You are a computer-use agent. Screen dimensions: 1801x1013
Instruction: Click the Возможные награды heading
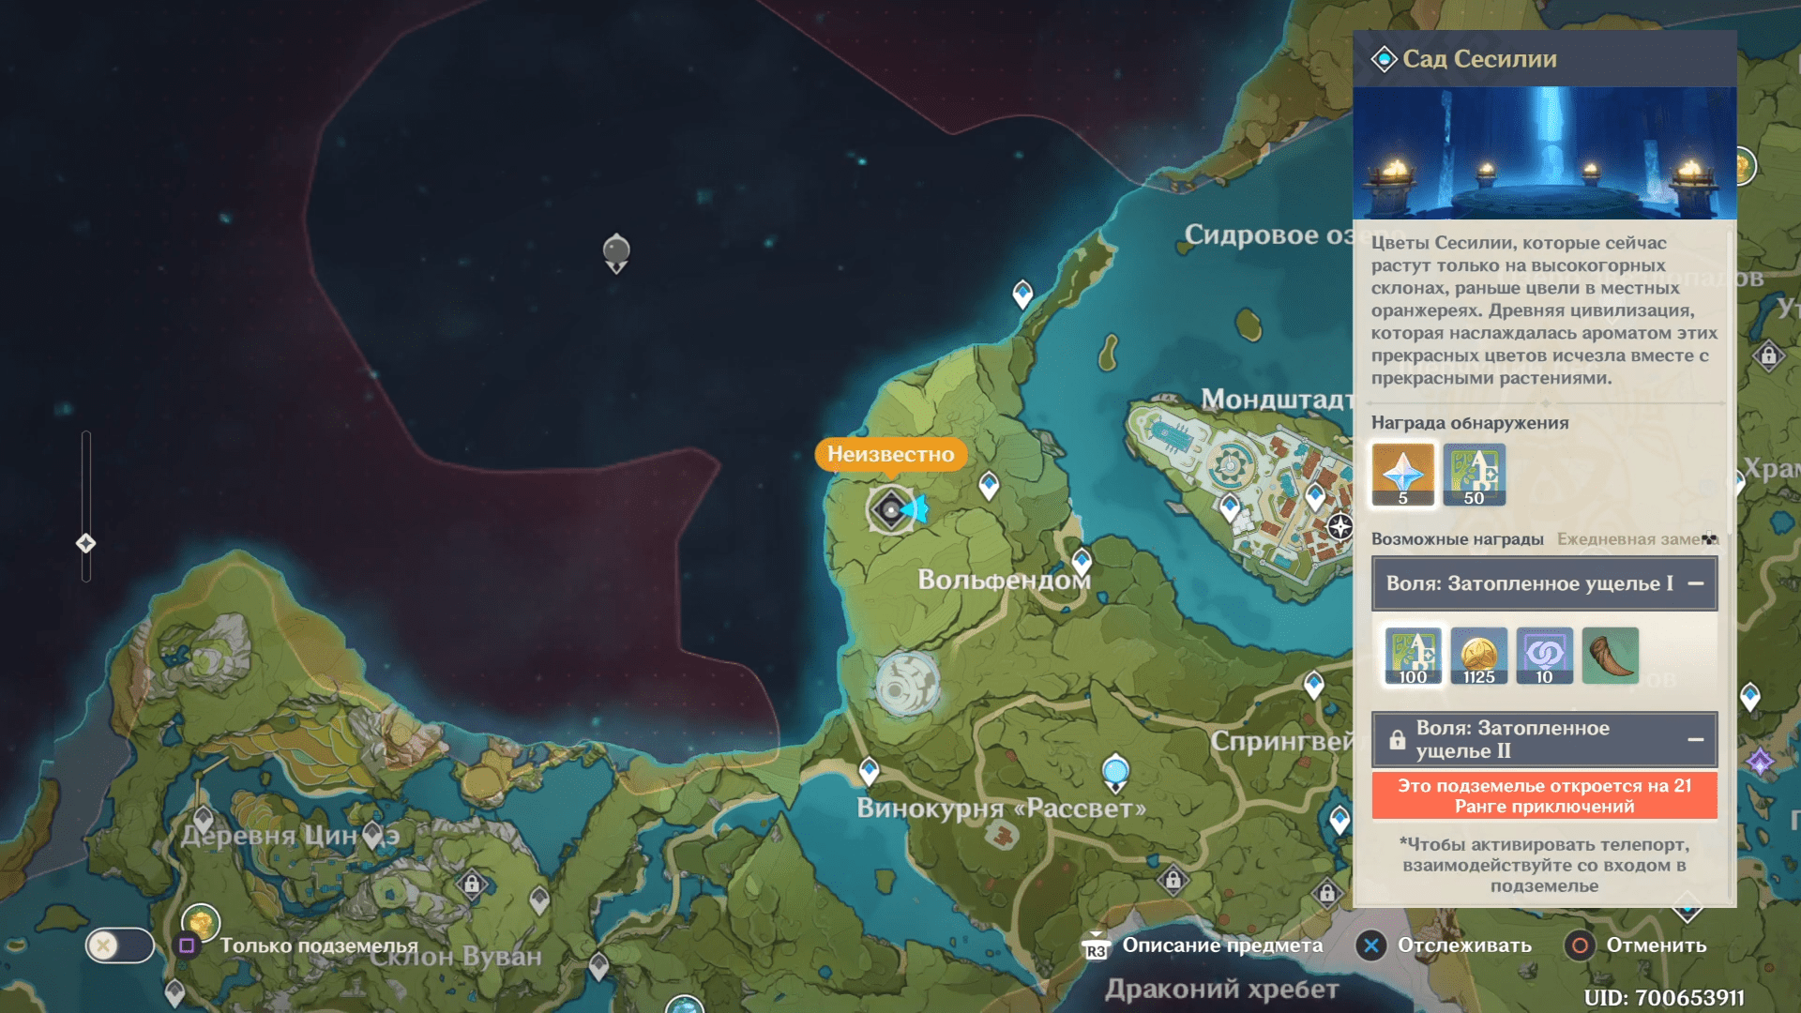click(x=1458, y=539)
